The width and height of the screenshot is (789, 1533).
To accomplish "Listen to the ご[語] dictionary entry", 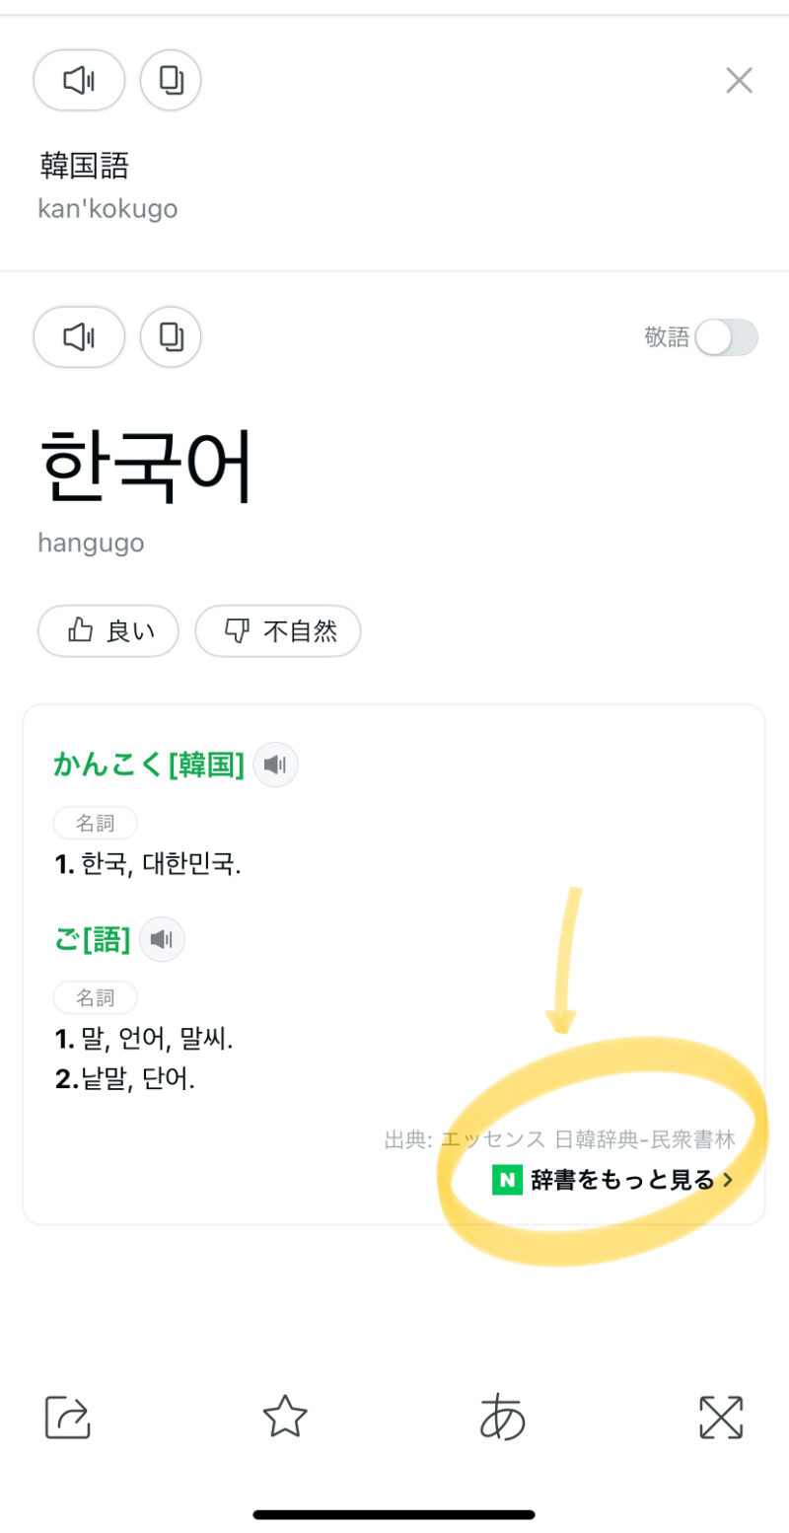I will click(163, 939).
